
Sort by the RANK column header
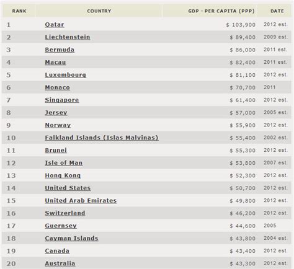[19, 11]
